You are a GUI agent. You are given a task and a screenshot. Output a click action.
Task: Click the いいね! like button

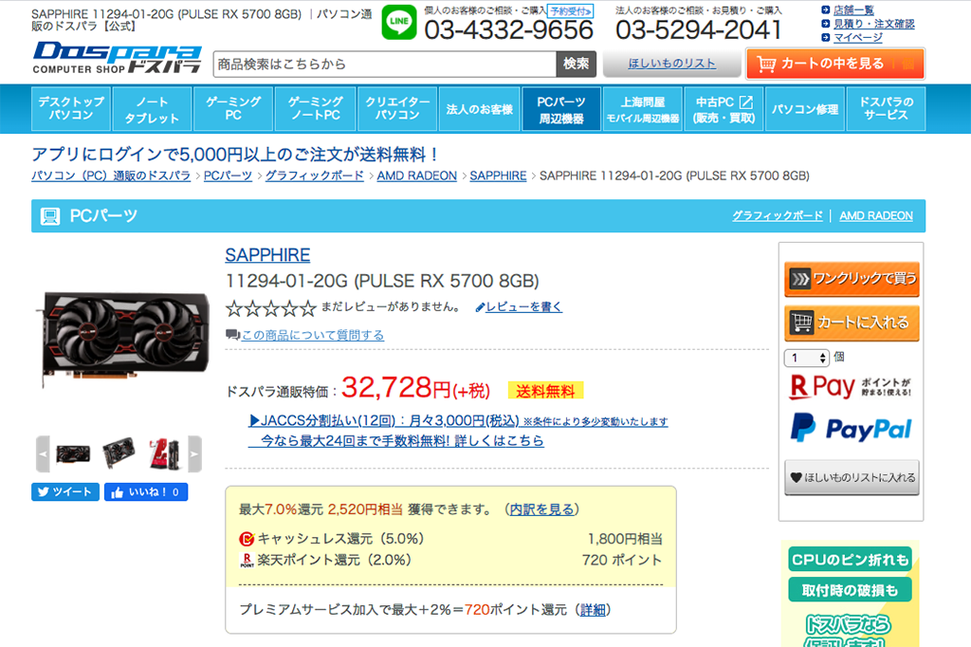146,492
